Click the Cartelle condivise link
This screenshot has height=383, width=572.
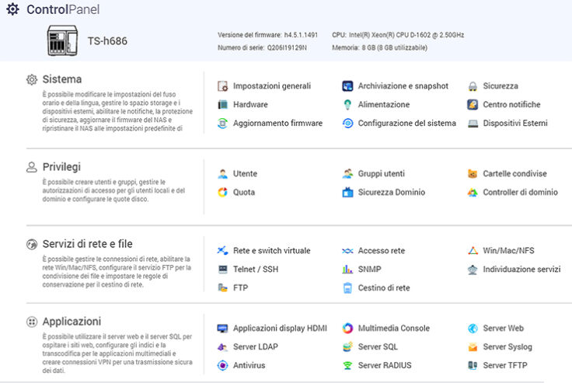point(514,174)
